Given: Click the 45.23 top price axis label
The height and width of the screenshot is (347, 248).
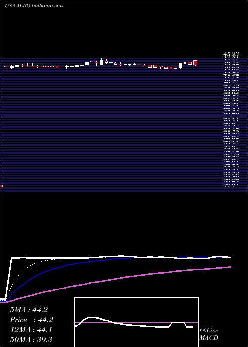Looking at the screenshot, I should (x=230, y=54).
